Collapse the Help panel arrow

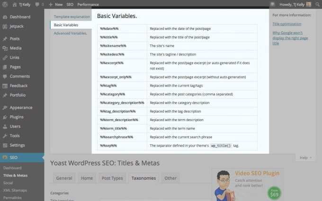[311, 157]
